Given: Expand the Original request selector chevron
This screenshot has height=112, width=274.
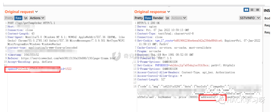Looking at the screenshot, I should coord(36,12).
